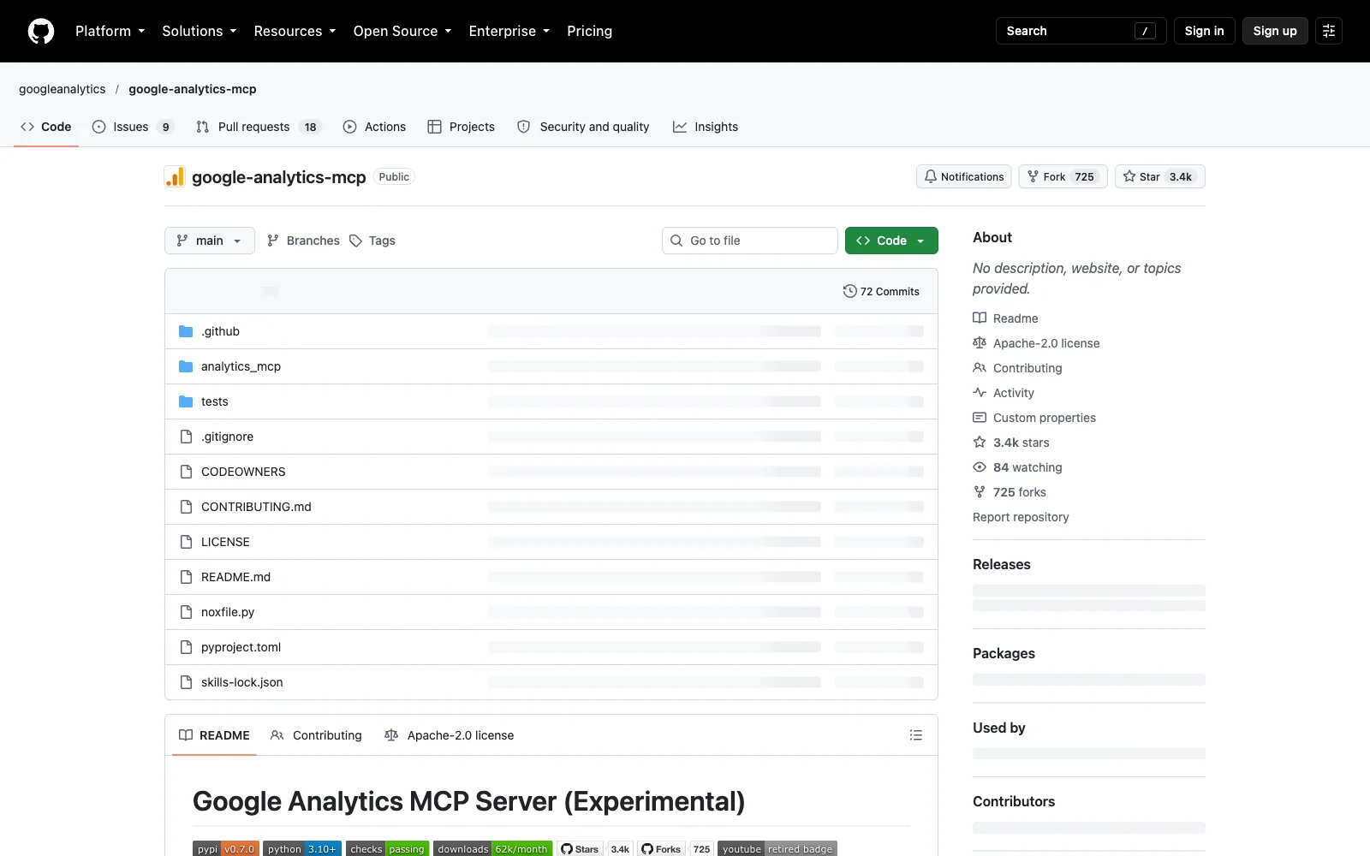Click the checks passing badge
Viewport: 1370px width, 856px height.
[x=388, y=849]
